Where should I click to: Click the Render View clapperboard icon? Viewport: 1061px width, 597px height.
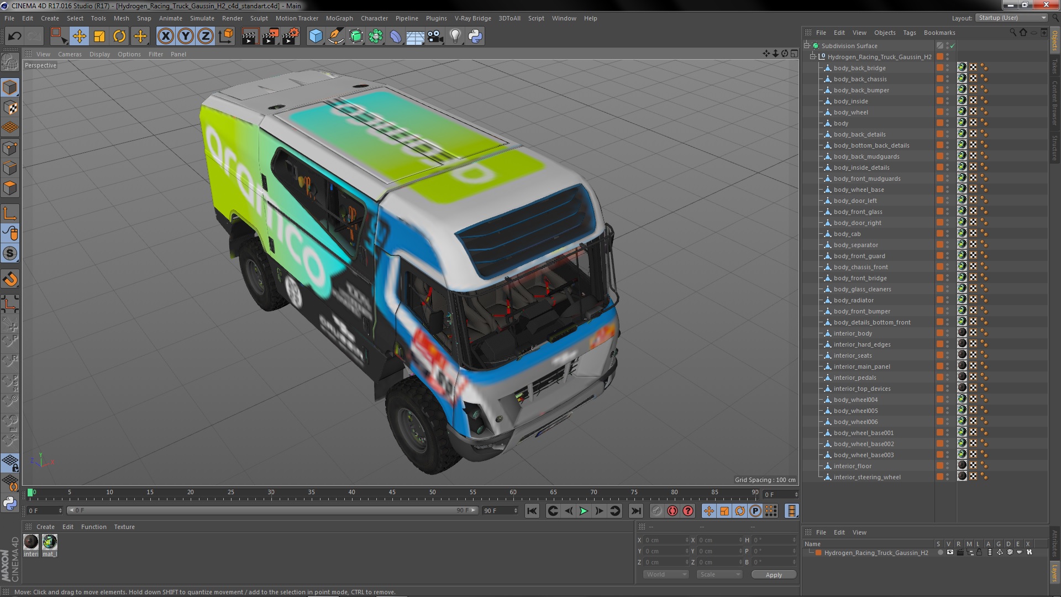(249, 36)
